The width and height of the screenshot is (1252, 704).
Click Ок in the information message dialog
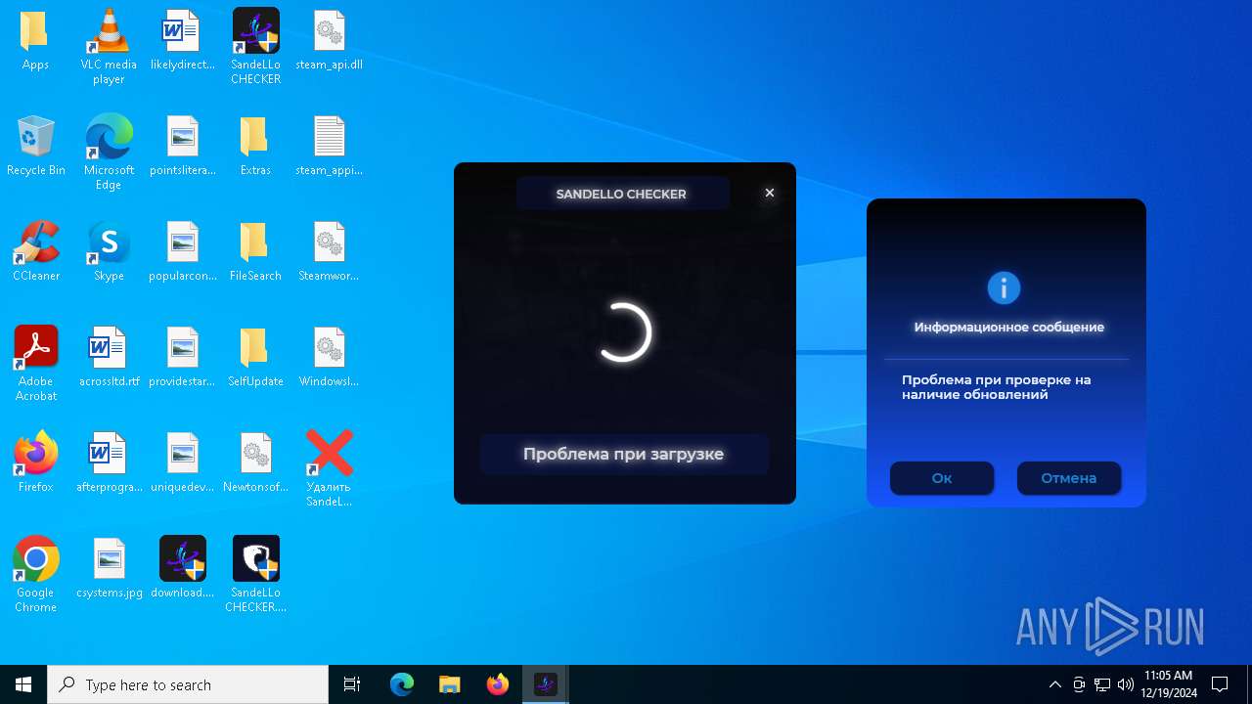(x=942, y=478)
